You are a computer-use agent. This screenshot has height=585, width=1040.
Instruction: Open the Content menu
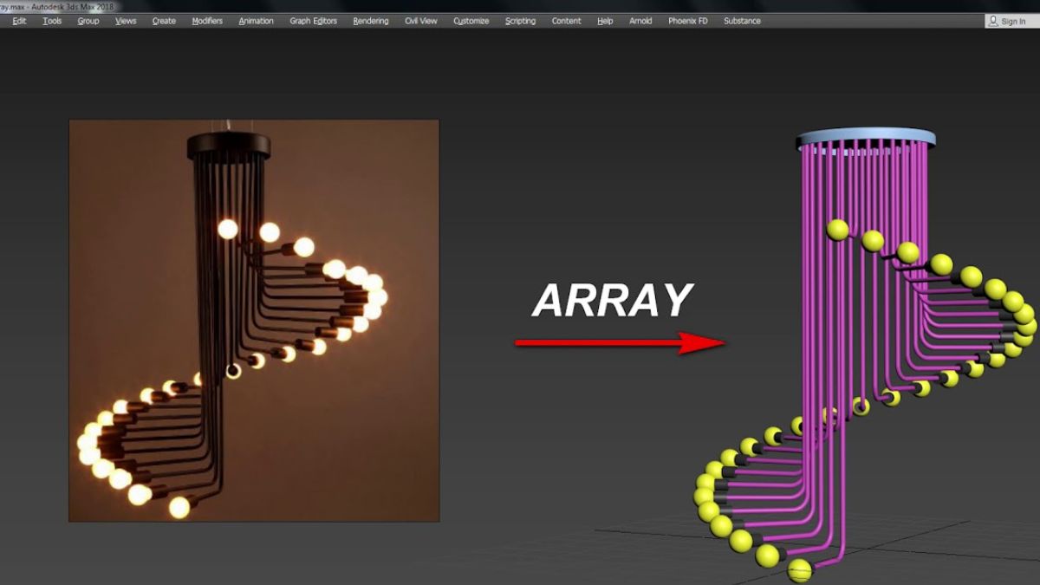(566, 21)
